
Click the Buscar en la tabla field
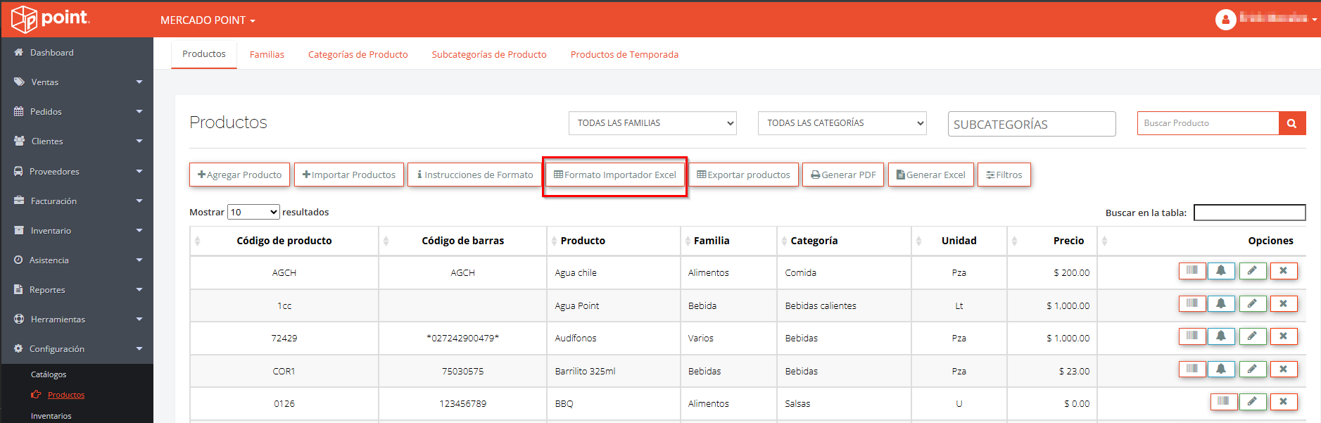[x=1249, y=213]
